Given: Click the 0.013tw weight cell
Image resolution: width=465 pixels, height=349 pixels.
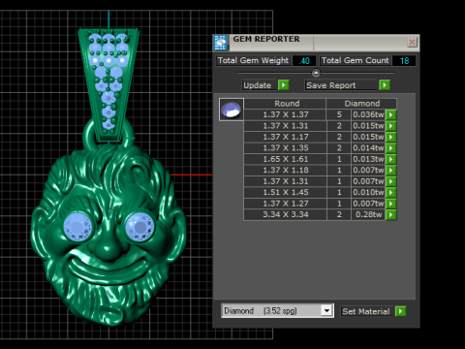Looking at the screenshot, I should [x=368, y=159].
